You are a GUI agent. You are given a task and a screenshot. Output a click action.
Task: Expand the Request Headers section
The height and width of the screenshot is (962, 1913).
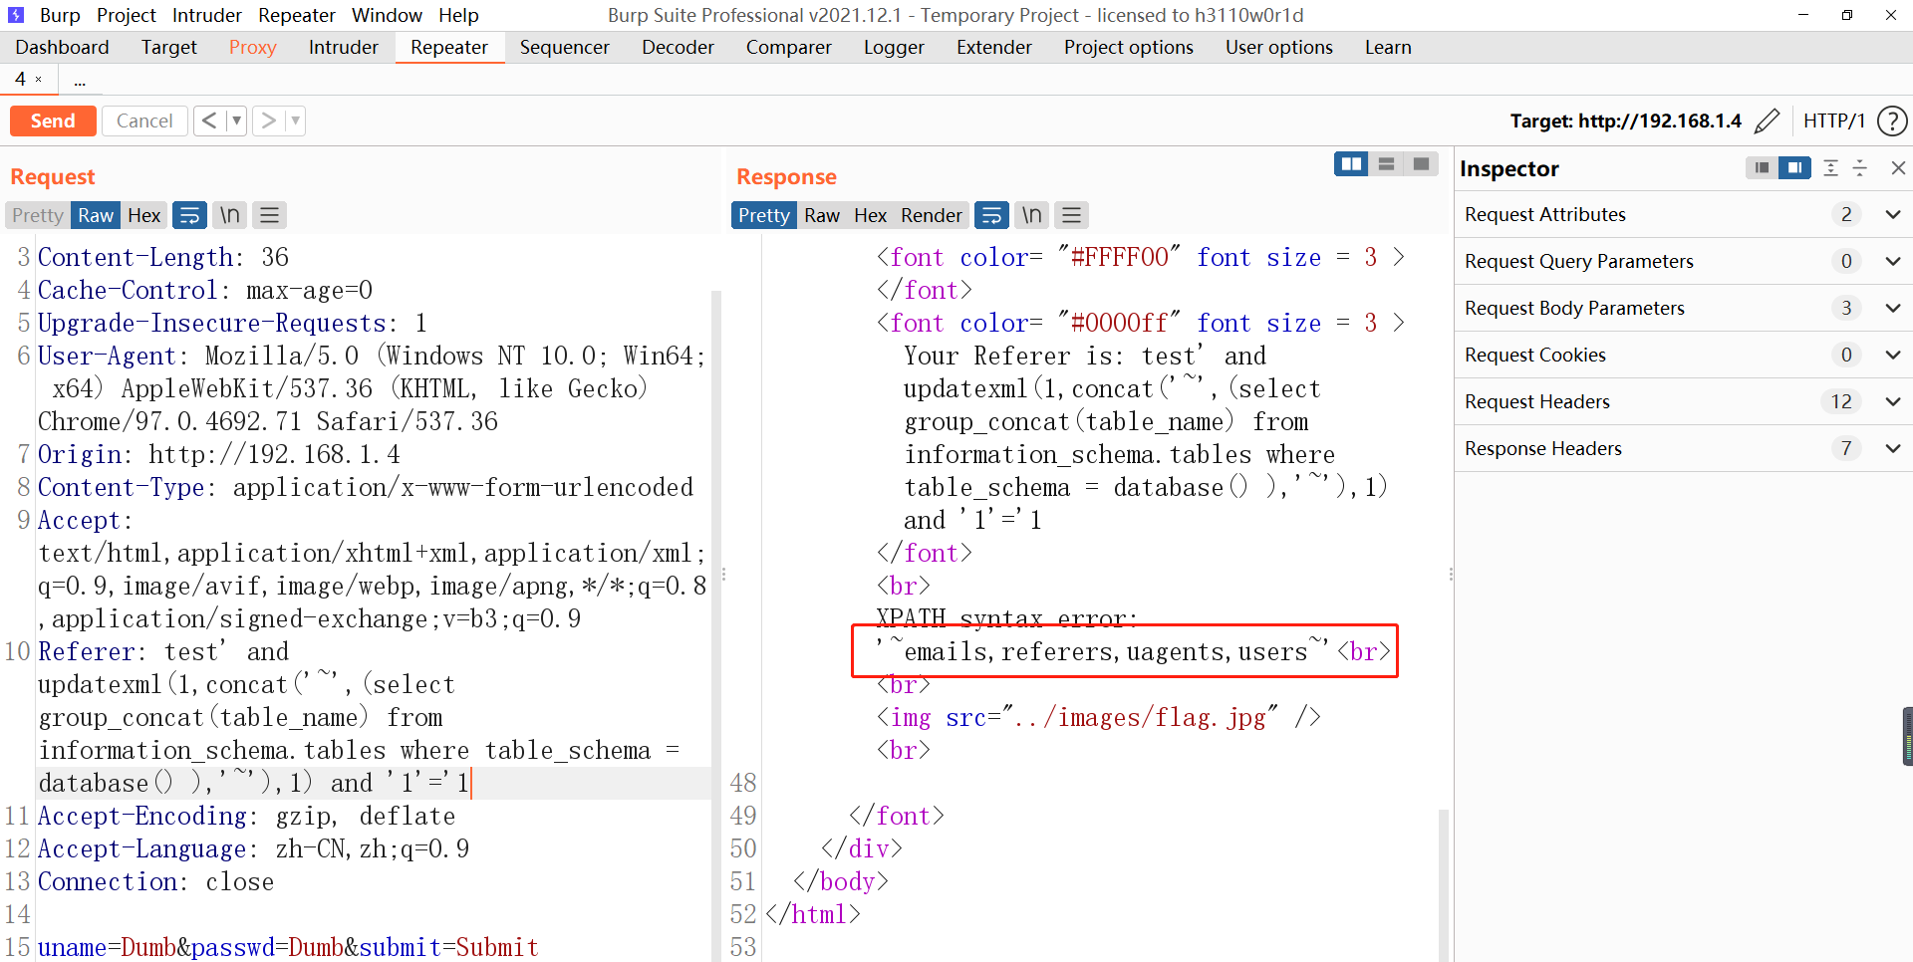(x=1892, y=401)
